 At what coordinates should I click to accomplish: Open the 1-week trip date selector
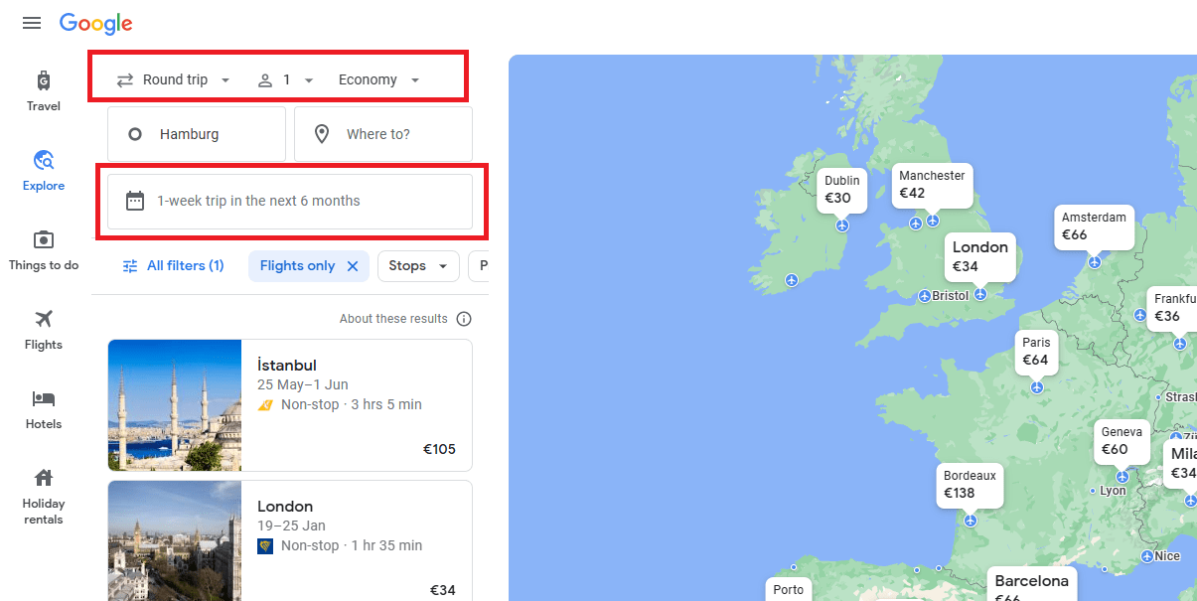pyautogui.click(x=290, y=202)
